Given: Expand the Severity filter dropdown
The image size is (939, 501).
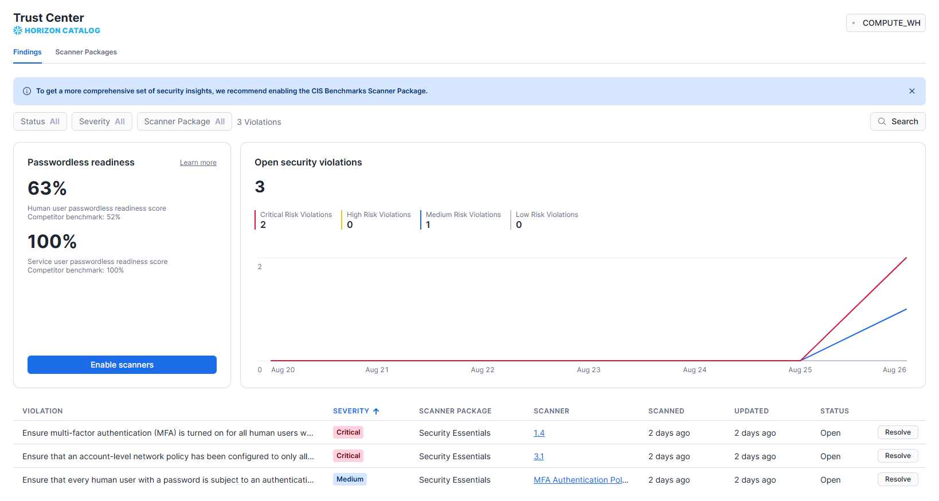Looking at the screenshot, I should (x=102, y=121).
